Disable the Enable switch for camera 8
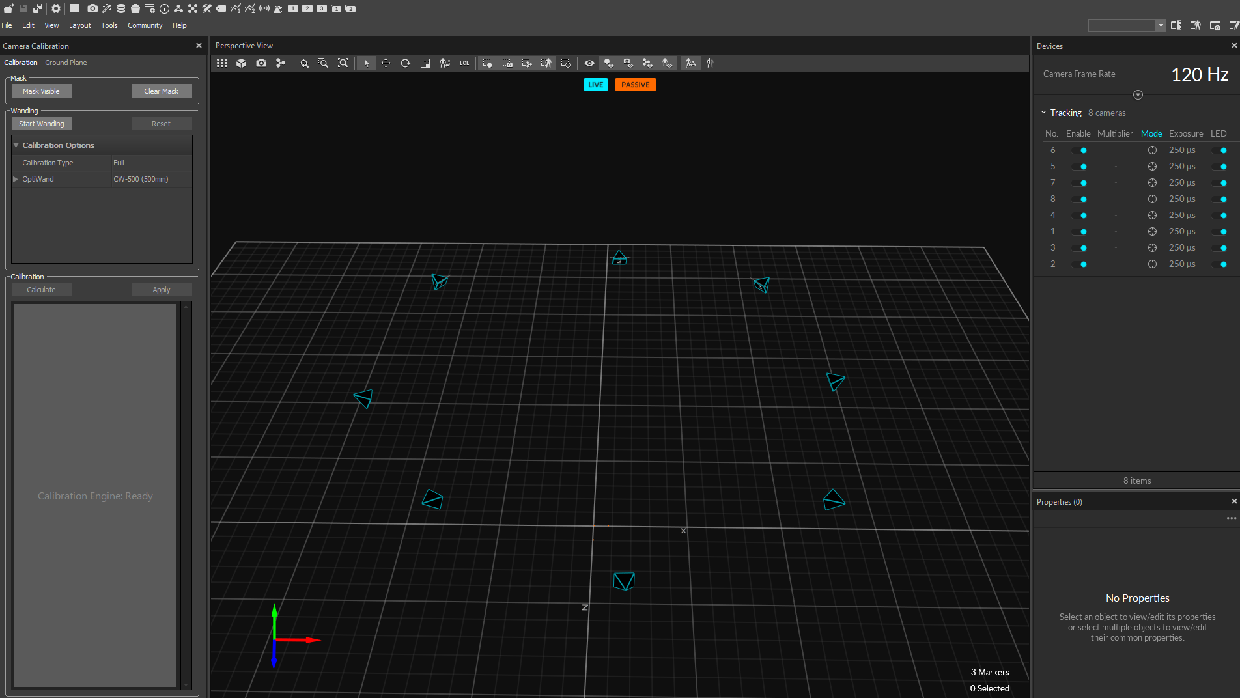 pos(1079,199)
